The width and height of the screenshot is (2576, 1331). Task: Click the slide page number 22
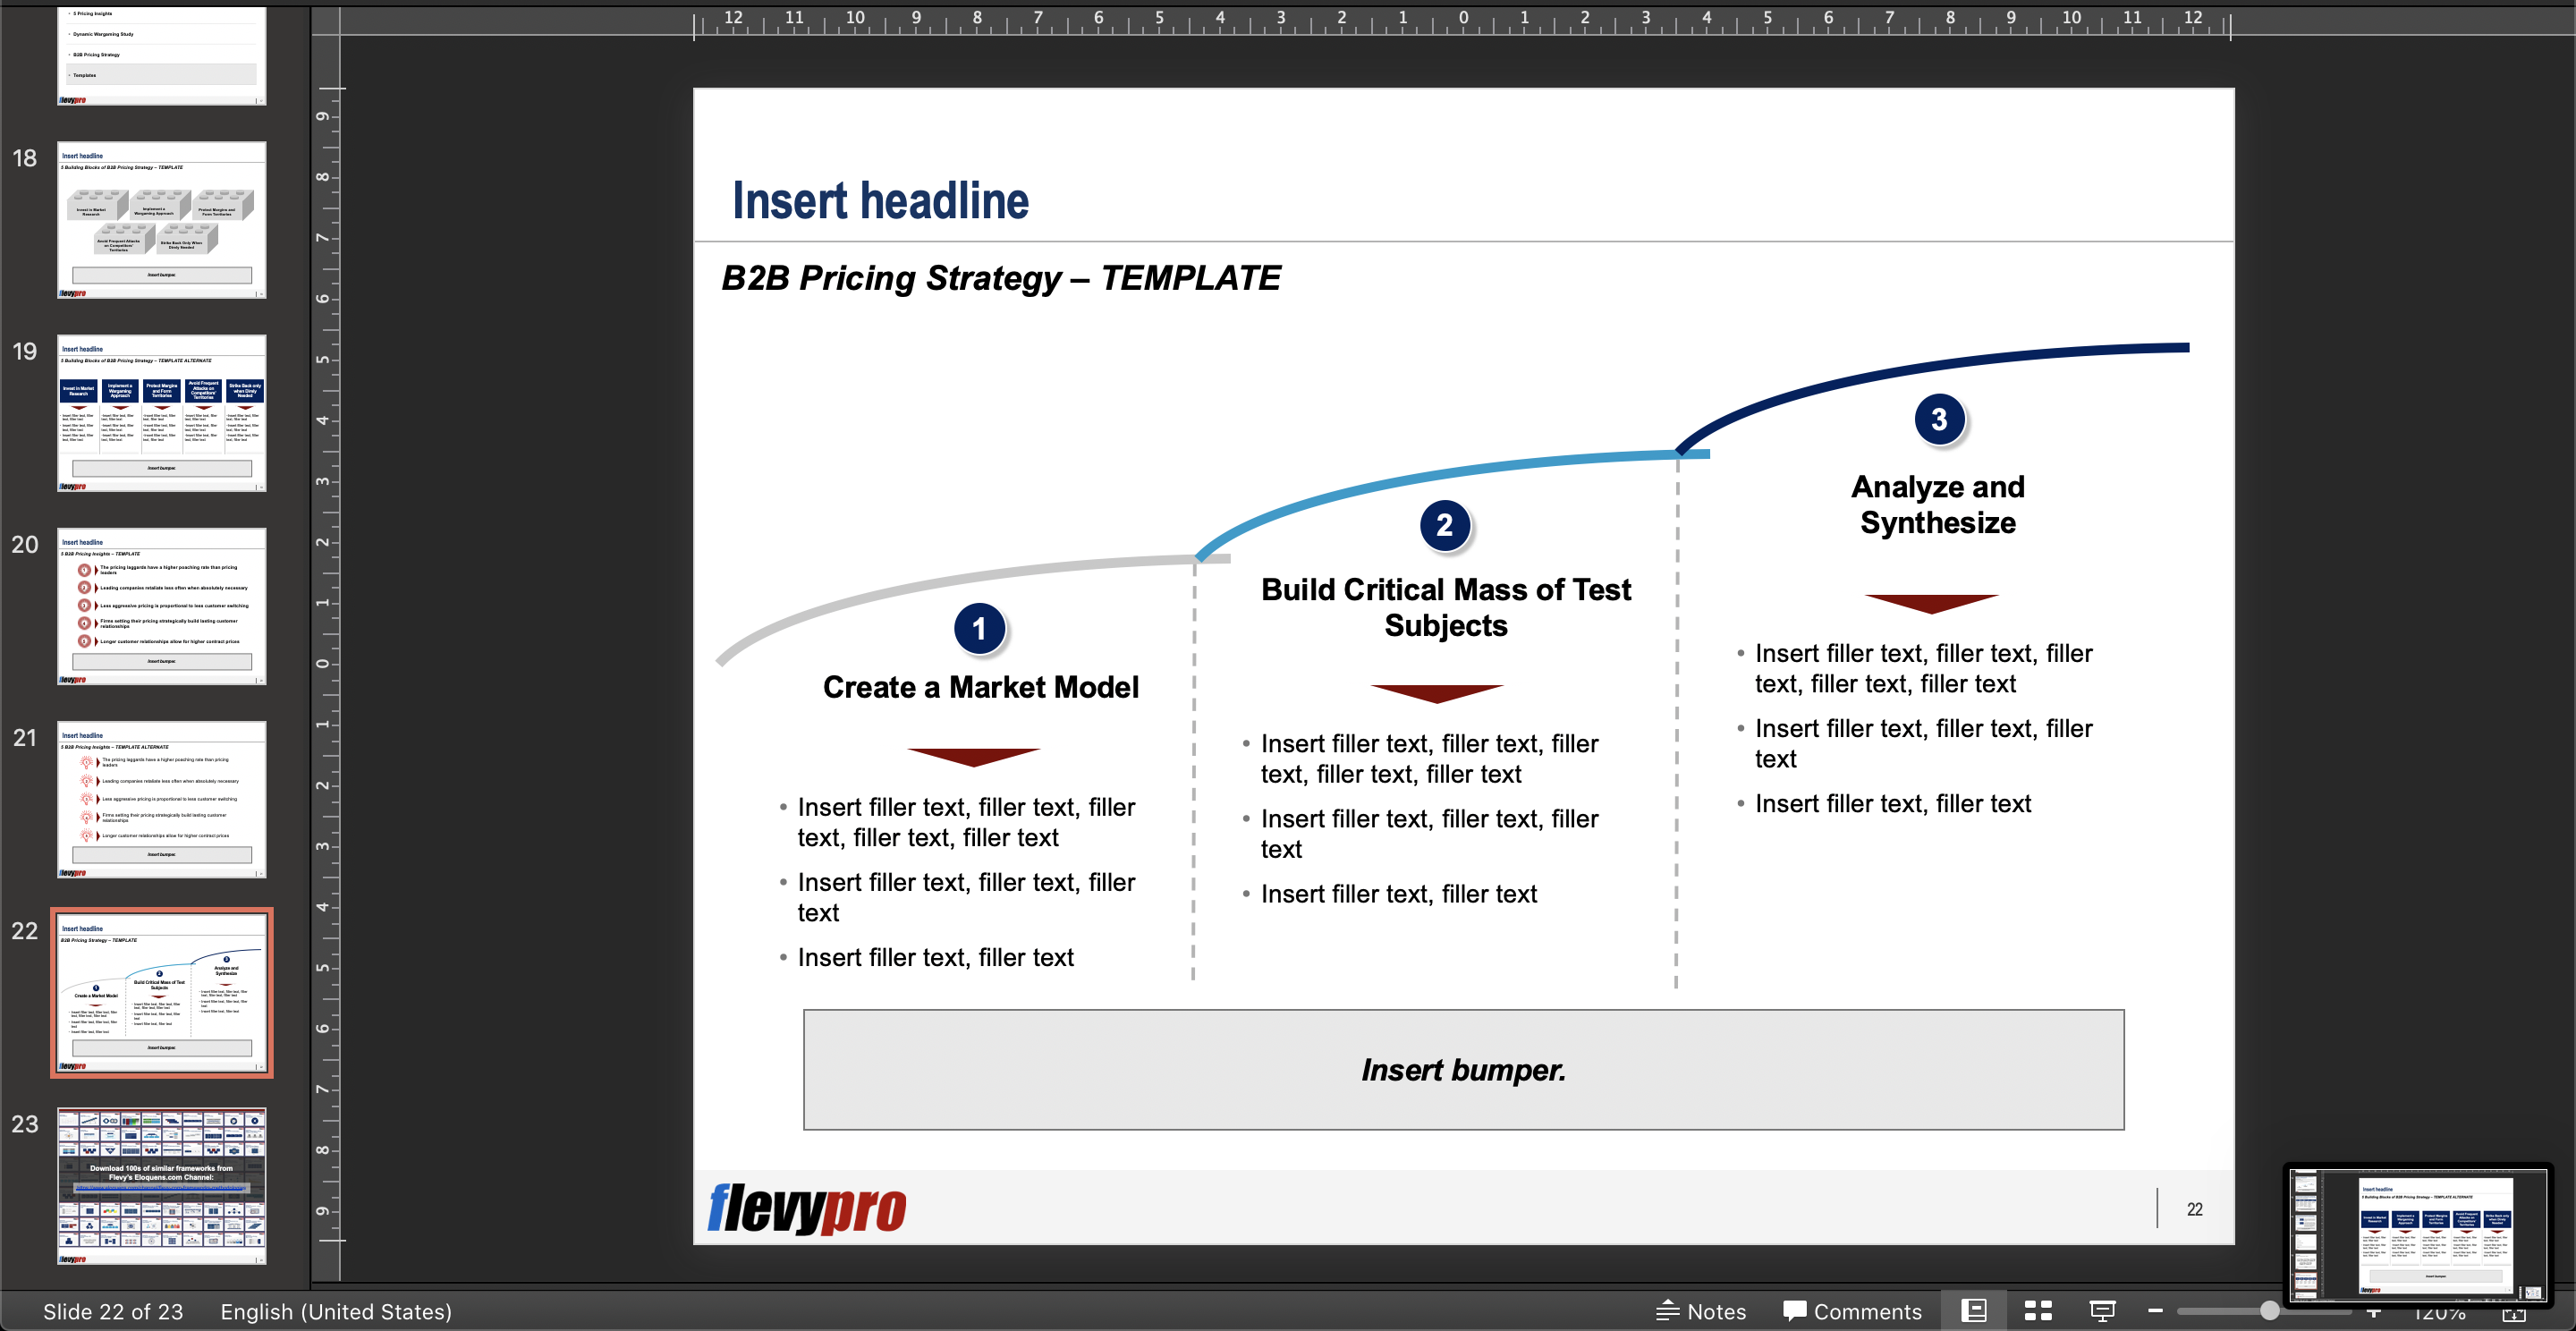coord(2194,1209)
